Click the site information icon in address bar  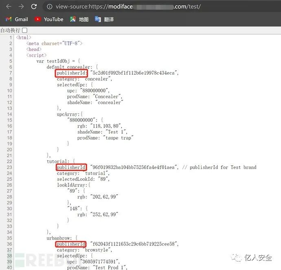tap(49, 7)
